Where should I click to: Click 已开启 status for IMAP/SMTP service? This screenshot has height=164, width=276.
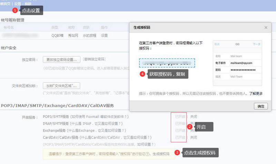(180, 123)
